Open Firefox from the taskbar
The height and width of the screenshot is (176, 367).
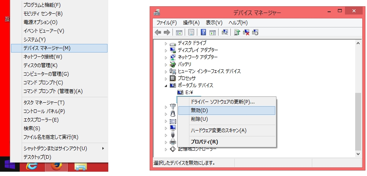click(x=56, y=166)
